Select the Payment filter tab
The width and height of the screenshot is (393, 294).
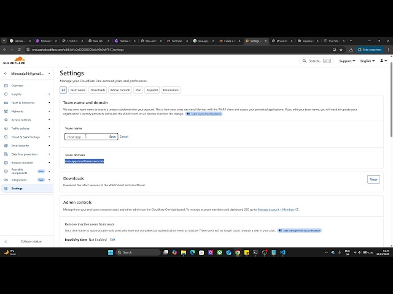(x=152, y=90)
